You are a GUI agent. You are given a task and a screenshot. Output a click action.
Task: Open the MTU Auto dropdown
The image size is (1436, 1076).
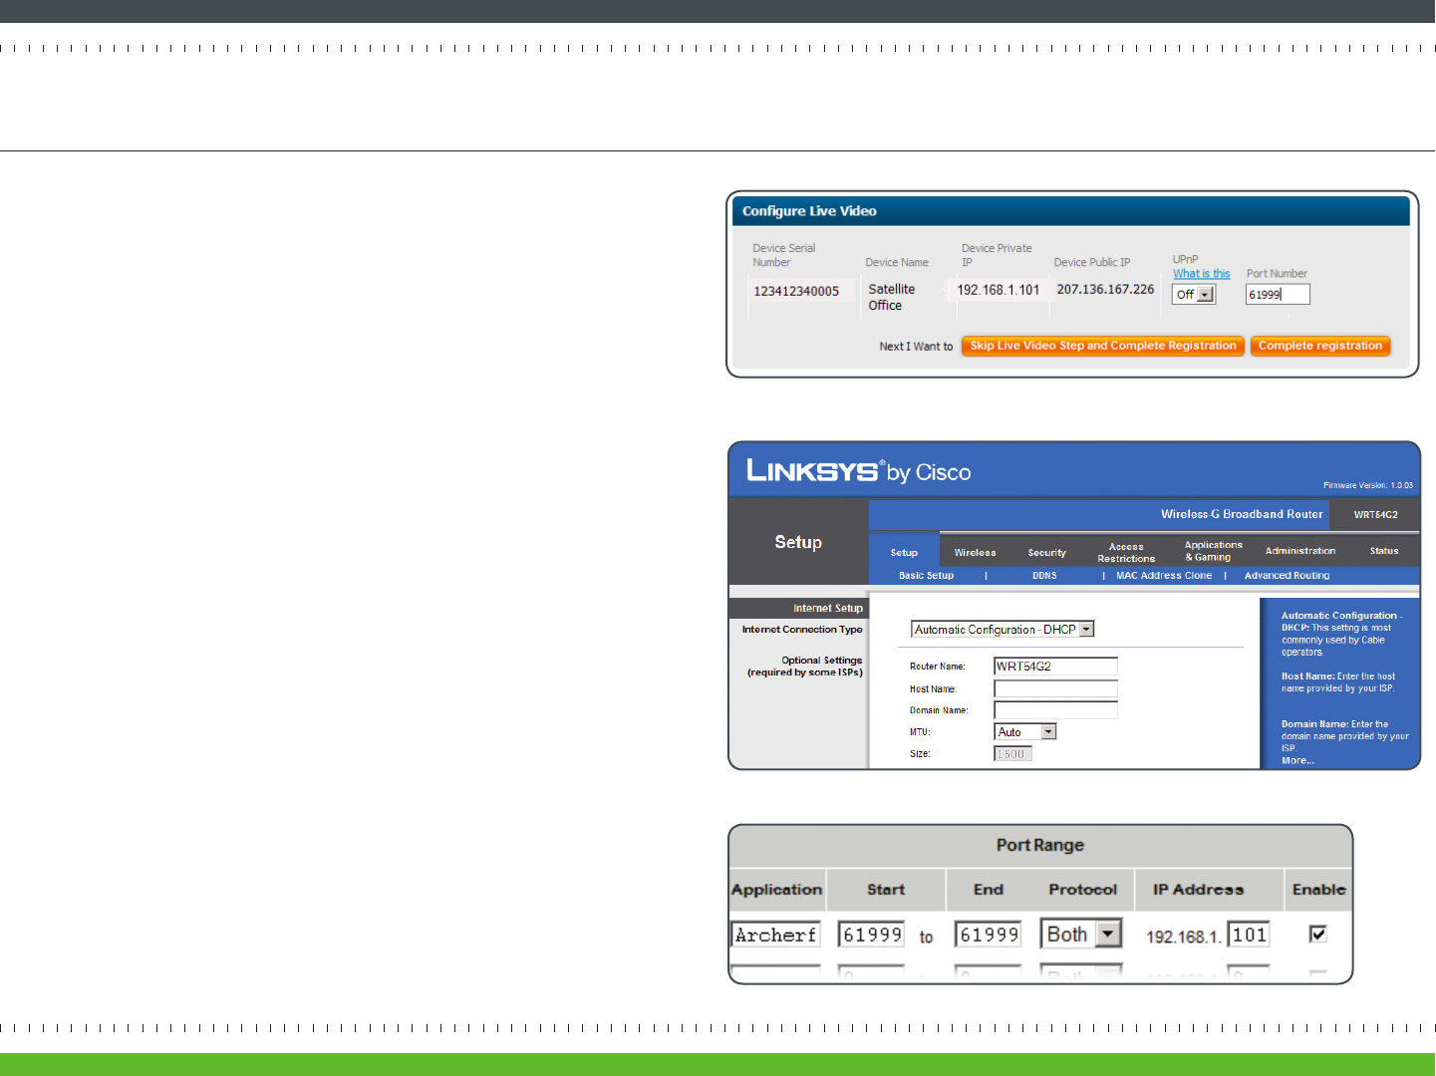[x=1025, y=732]
